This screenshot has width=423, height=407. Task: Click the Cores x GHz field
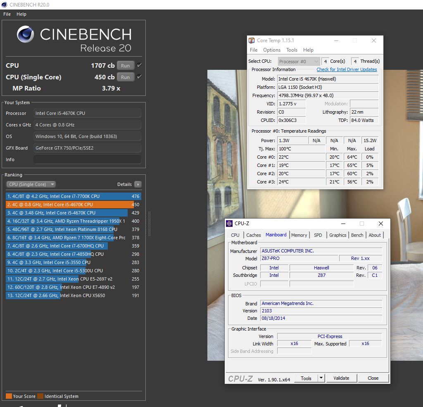tap(87, 125)
